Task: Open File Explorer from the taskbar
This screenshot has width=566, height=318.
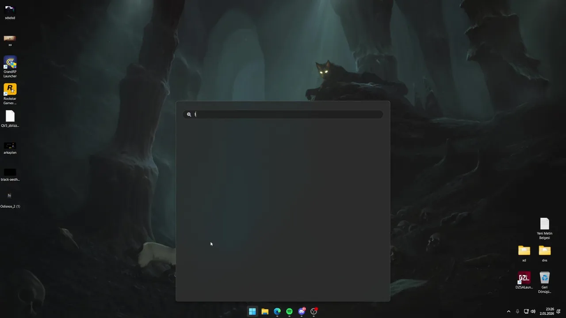Action: (x=265, y=311)
